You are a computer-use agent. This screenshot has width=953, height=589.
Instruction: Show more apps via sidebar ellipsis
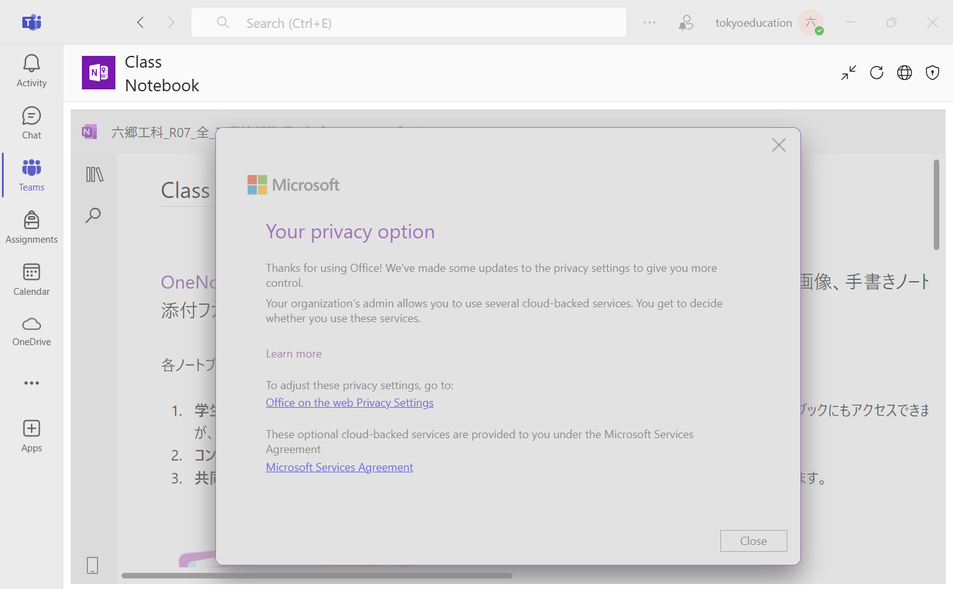[32, 383]
